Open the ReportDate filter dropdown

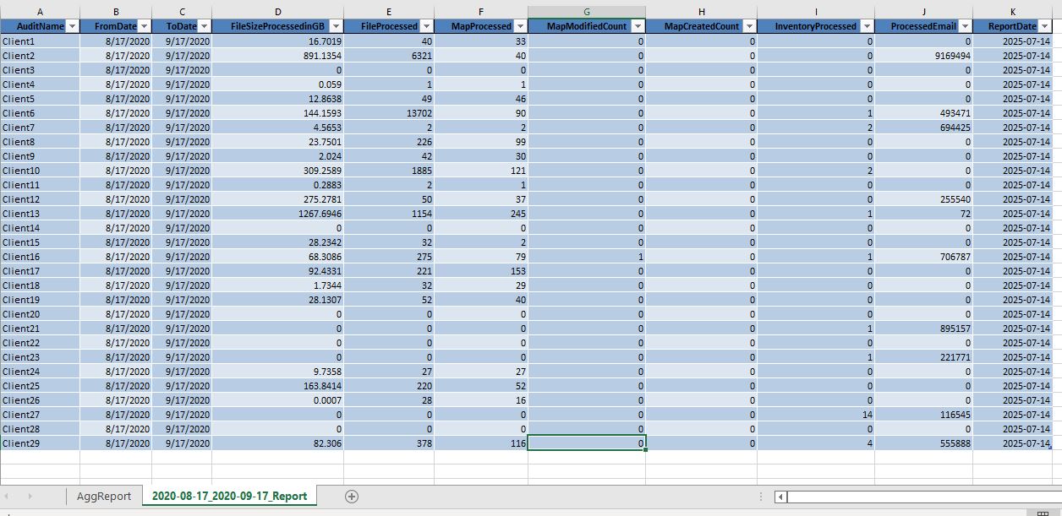(x=1044, y=26)
